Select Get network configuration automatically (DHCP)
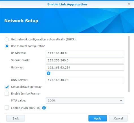 click(7, 39)
